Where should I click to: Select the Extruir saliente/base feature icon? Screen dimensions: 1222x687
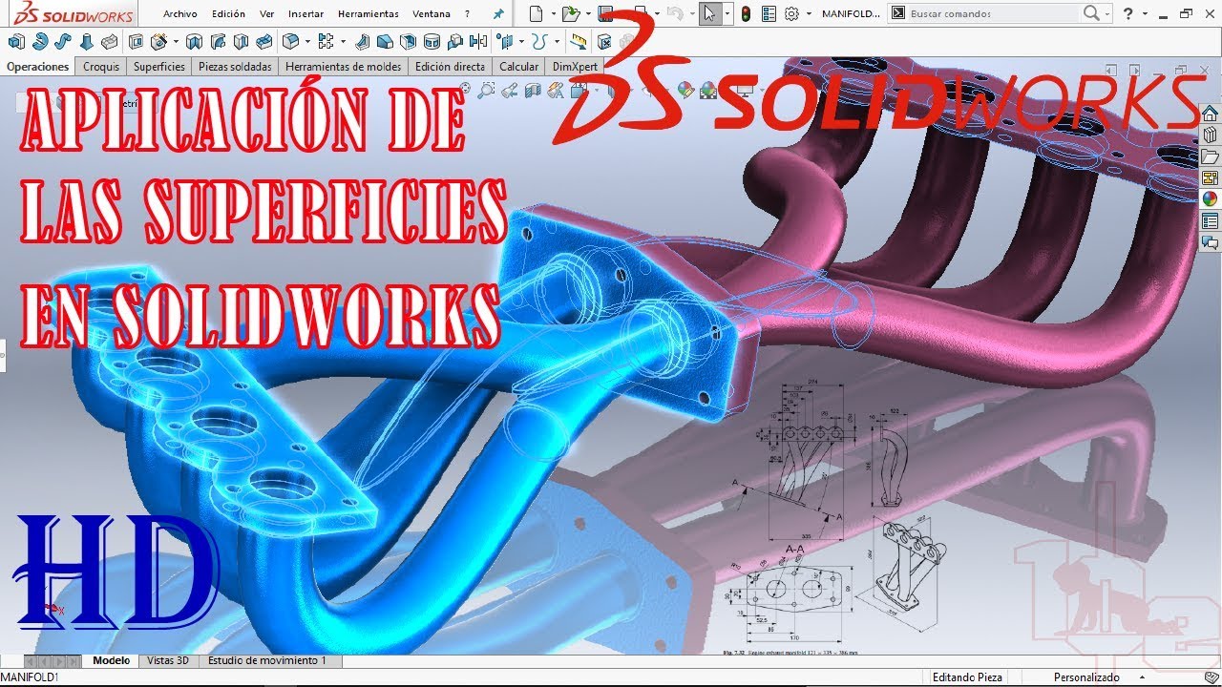(15, 42)
